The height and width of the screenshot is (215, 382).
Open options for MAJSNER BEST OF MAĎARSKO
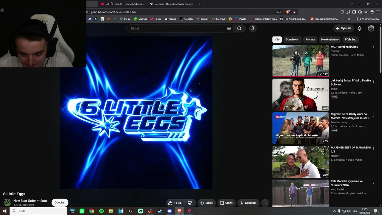click(374, 148)
